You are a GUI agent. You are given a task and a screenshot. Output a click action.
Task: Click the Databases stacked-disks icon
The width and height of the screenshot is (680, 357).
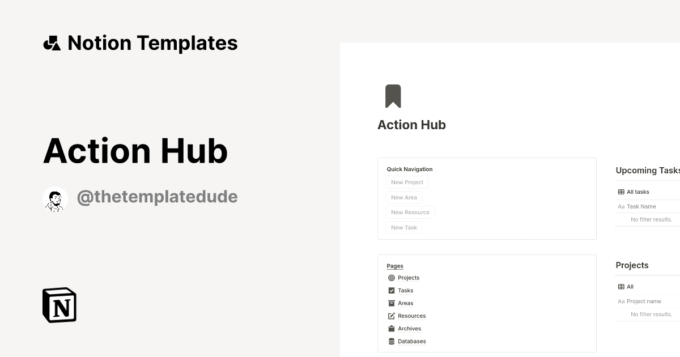click(392, 341)
